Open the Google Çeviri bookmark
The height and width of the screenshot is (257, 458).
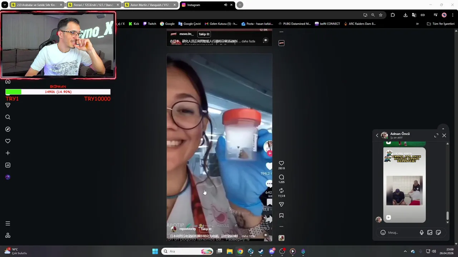click(190, 24)
